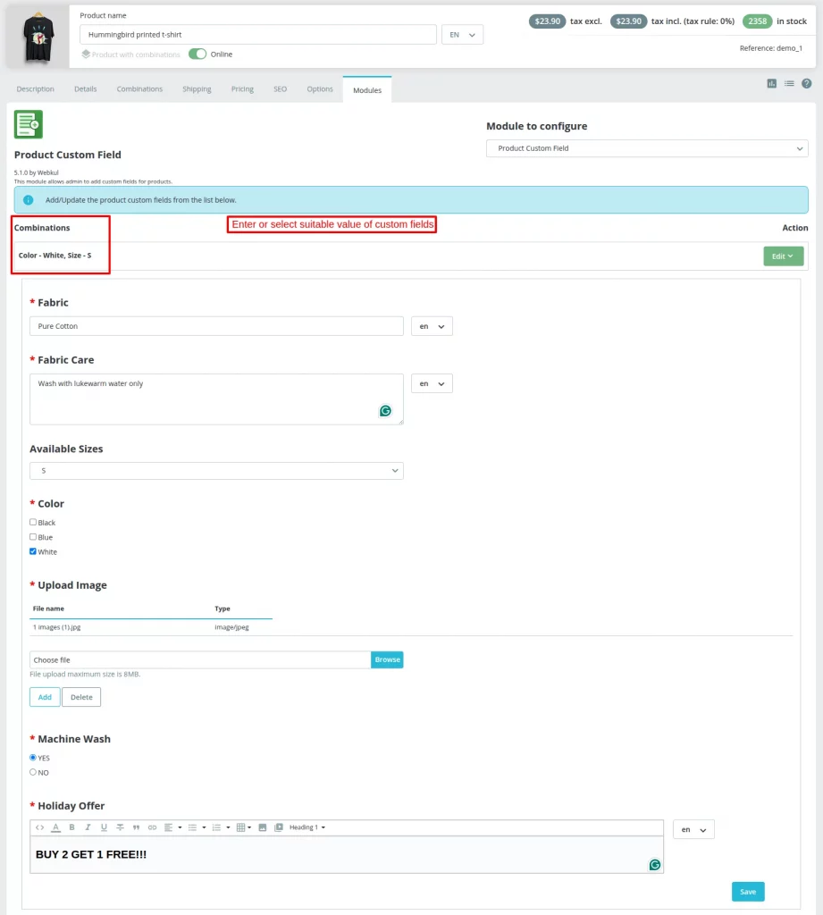Open the Fabric Care language dropdown
Image resolution: width=823 pixels, height=915 pixels.
point(432,383)
